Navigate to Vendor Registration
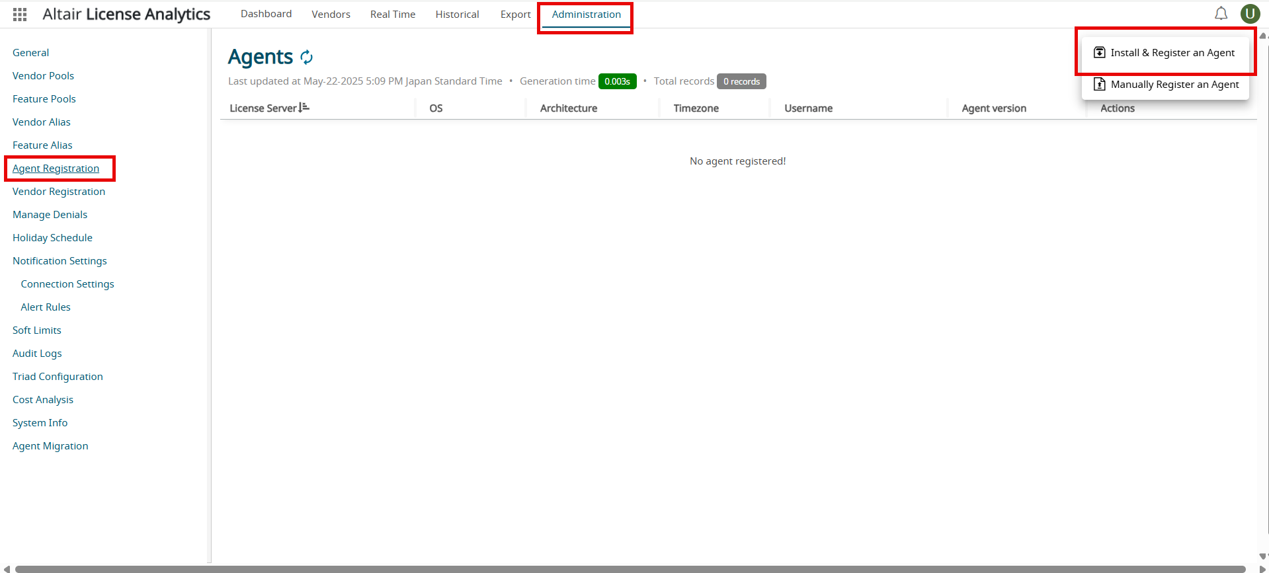The image size is (1269, 573). point(59,191)
